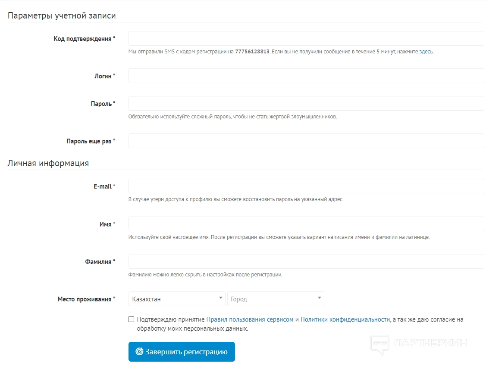Expand the Город city dropdown

(x=276, y=299)
